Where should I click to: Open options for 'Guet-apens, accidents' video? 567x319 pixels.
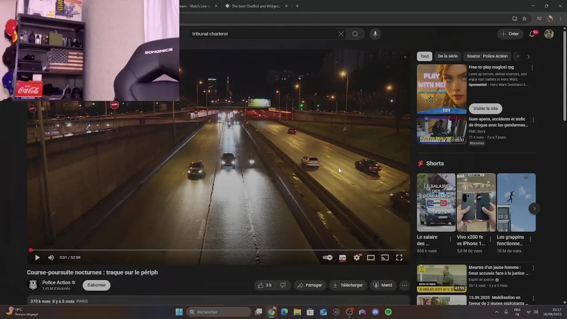coord(533,120)
